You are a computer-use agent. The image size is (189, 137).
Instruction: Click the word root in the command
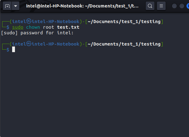click(49, 27)
